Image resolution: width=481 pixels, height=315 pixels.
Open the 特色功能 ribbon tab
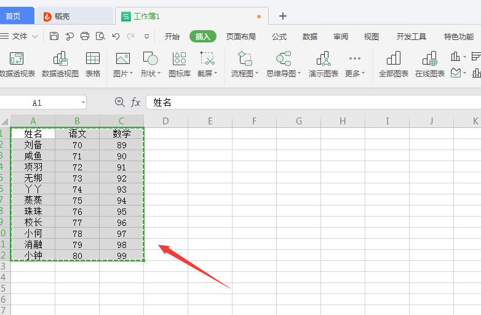(x=459, y=36)
